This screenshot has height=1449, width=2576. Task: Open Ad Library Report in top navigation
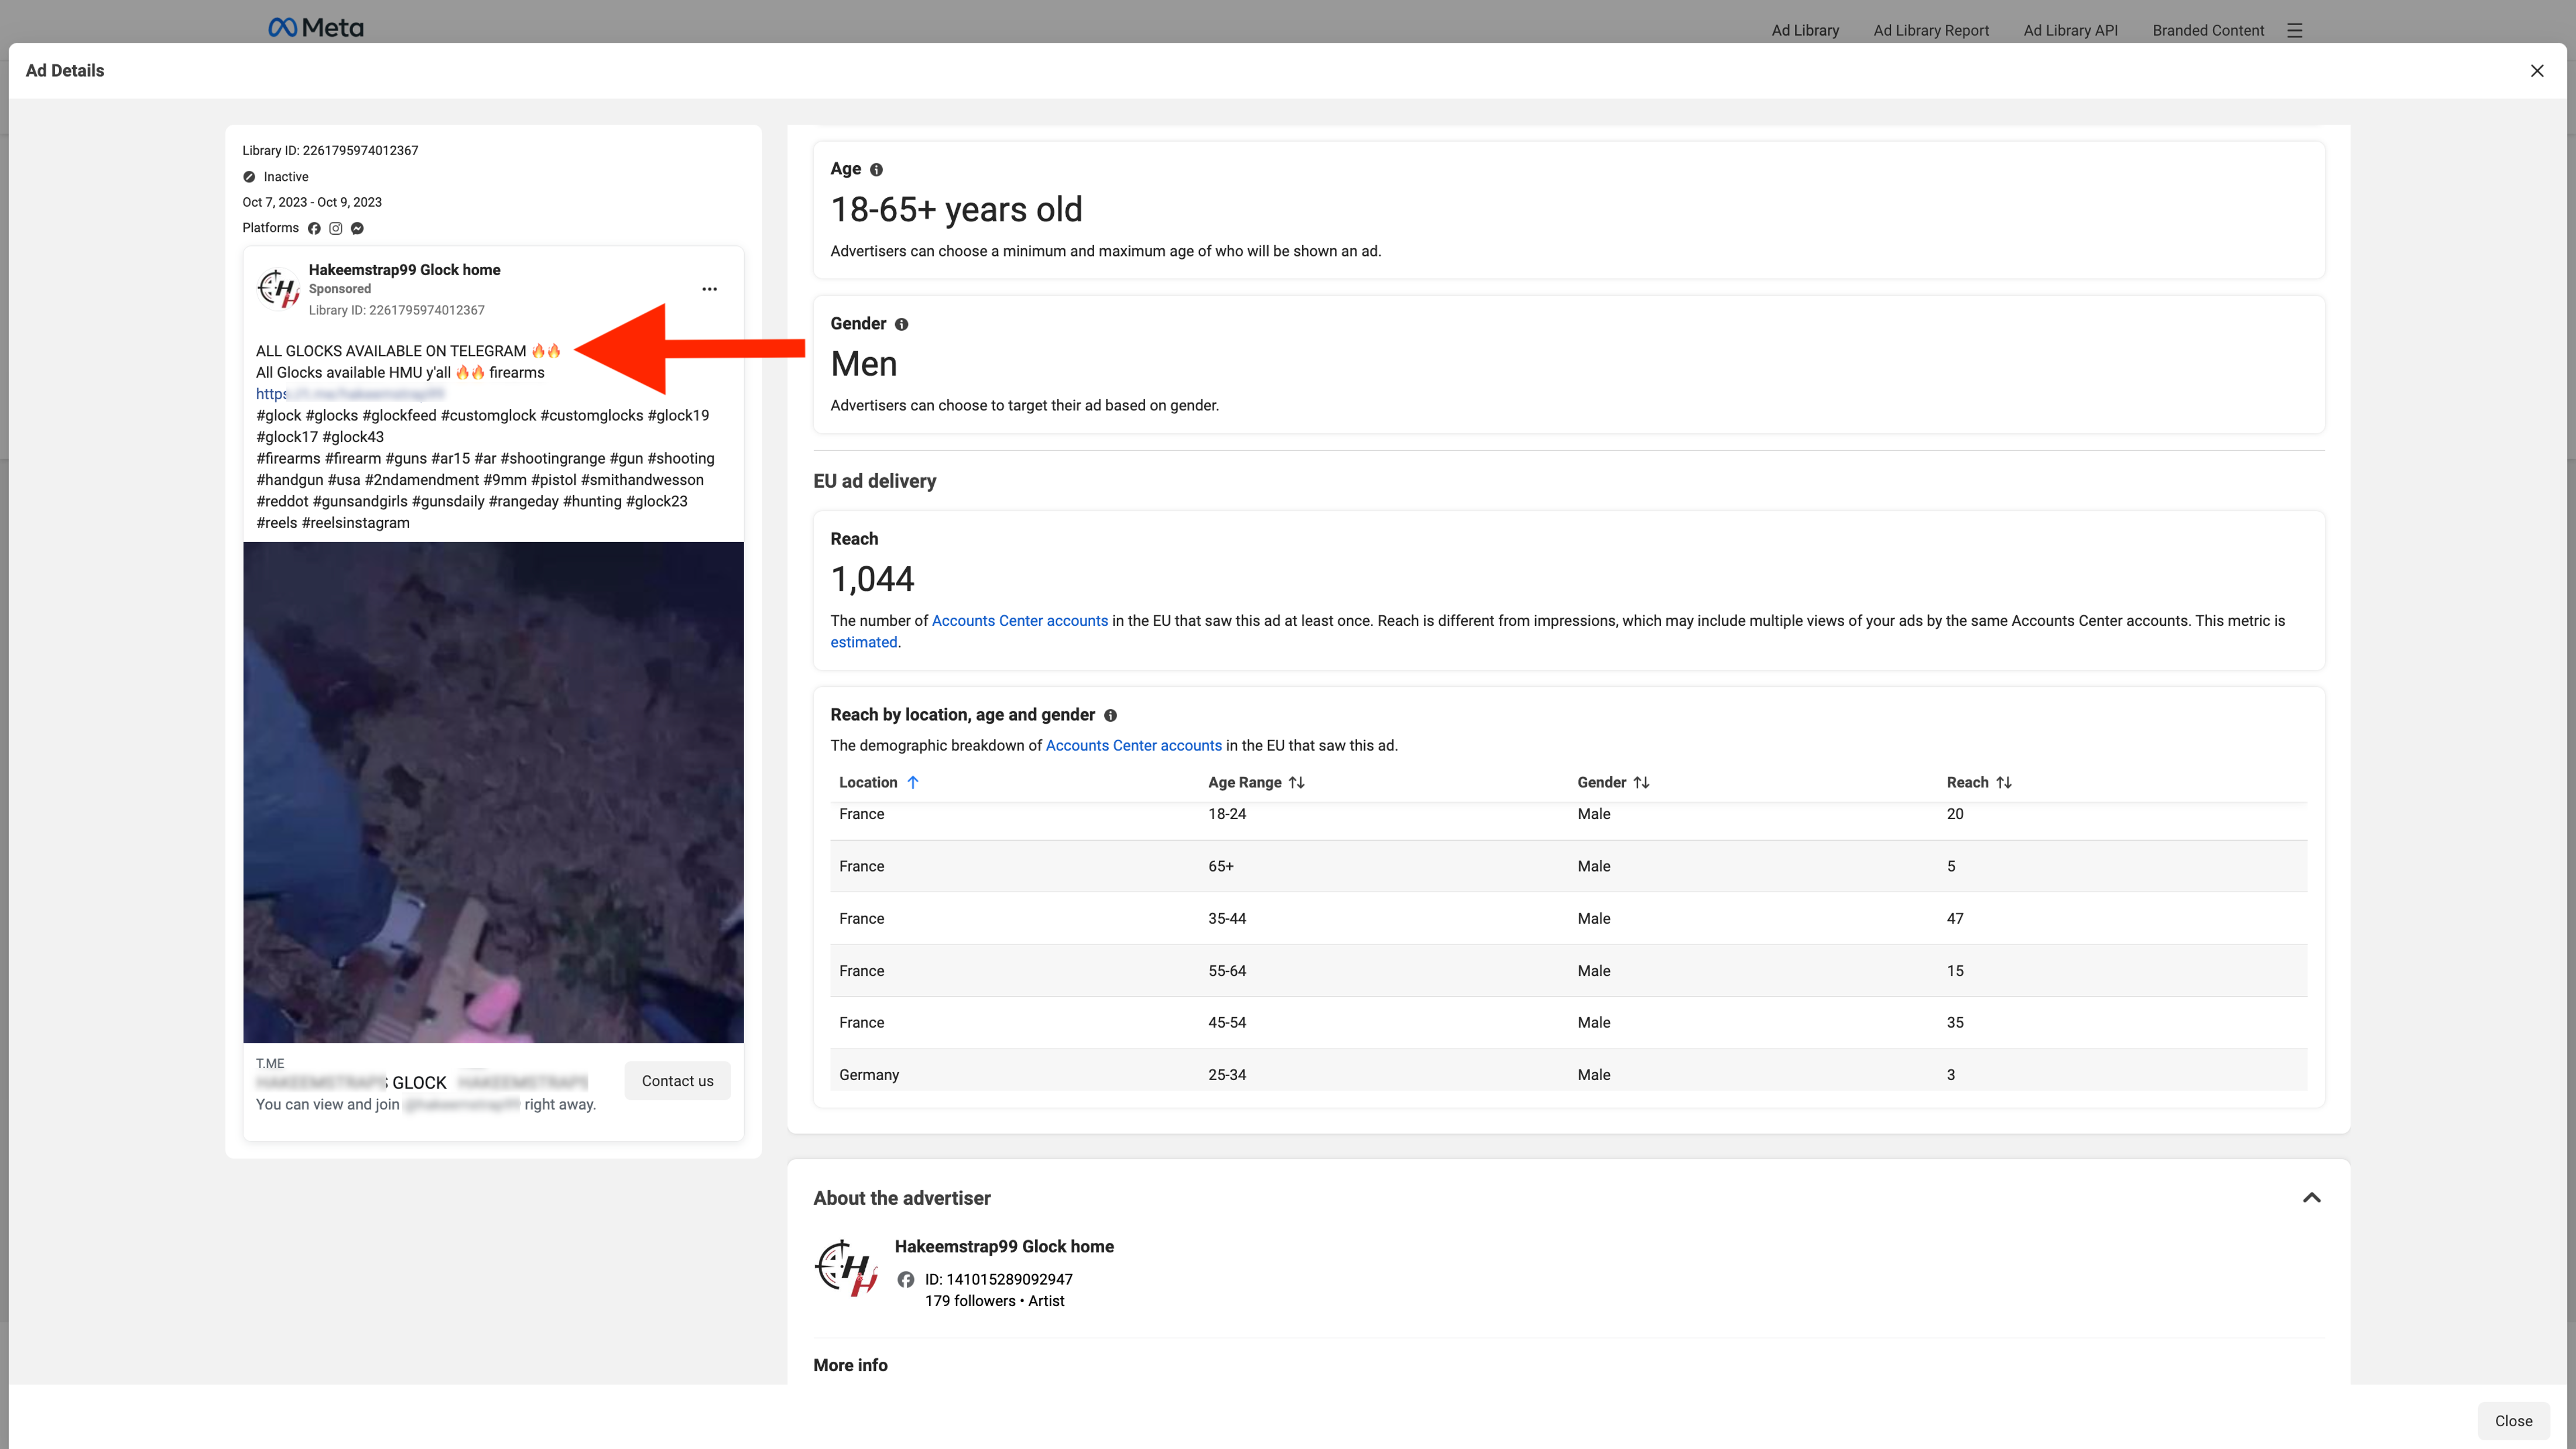tap(1930, 30)
